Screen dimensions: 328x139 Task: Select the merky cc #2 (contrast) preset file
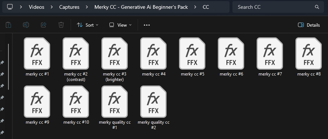pyautogui.click(x=76, y=59)
